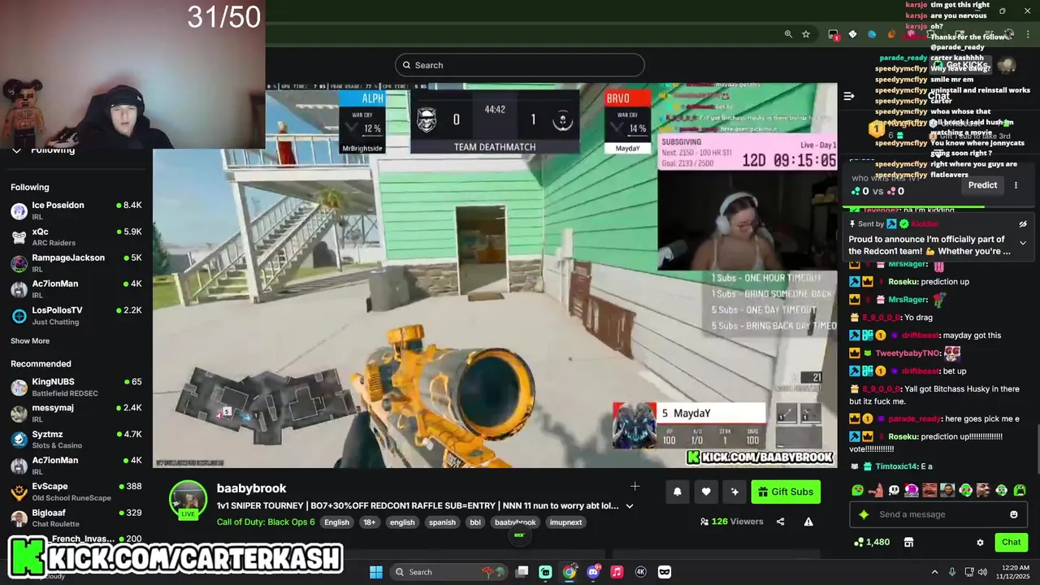This screenshot has height=585, width=1040.
Task: Bookmark page with star icon
Action: point(805,34)
